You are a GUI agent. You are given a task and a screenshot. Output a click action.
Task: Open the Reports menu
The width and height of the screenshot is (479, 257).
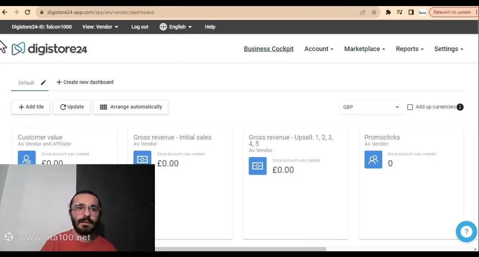[x=409, y=49]
